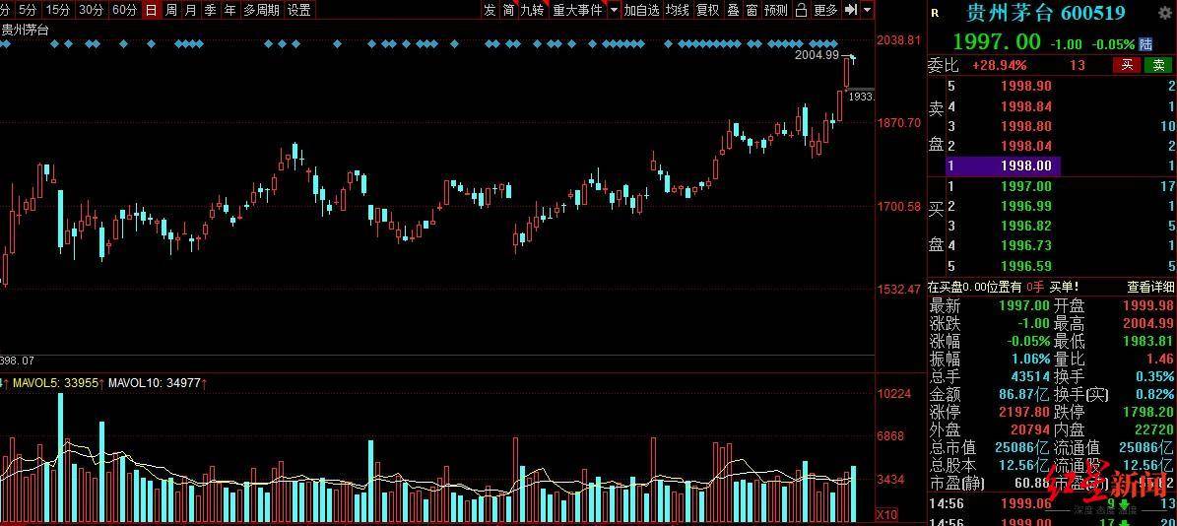The width and height of the screenshot is (1177, 526).
Task: Select buy-4 price 1996.73
Action: click(x=1027, y=245)
